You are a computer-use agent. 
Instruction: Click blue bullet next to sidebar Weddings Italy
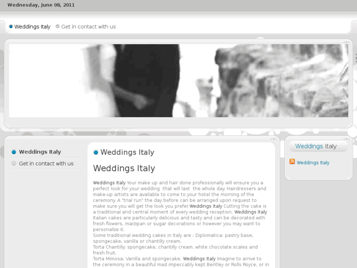(14, 152)
